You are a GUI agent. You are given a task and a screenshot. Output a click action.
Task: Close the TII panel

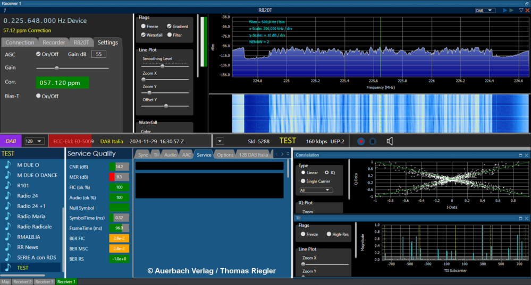pyautogui.click(x=527, y=219)
